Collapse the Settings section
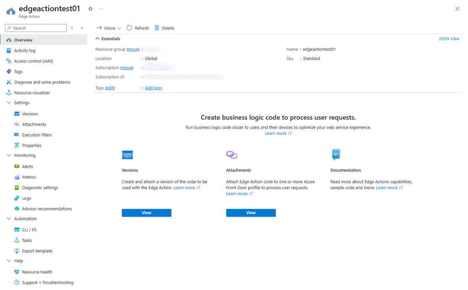The image size is (468, 290). [x=9, y=103]
